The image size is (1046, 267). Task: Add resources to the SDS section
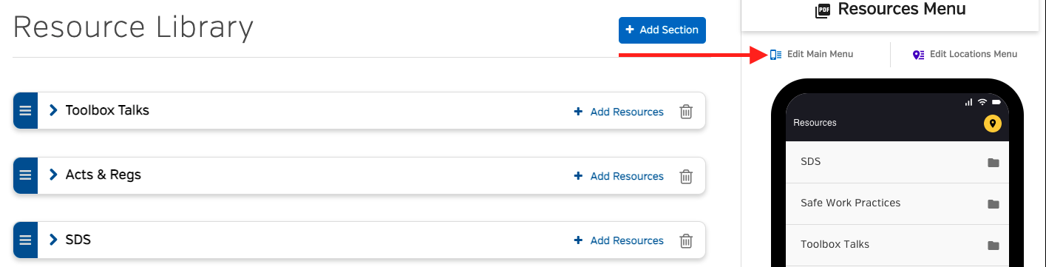click(619, 240)
